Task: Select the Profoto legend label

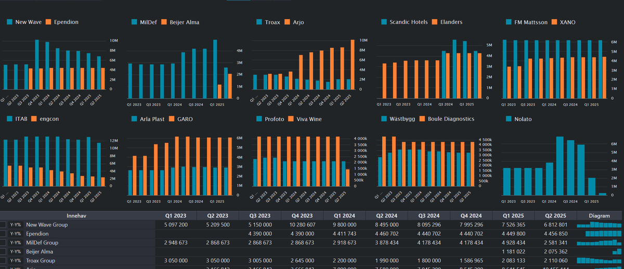Action: coord(275,119)
